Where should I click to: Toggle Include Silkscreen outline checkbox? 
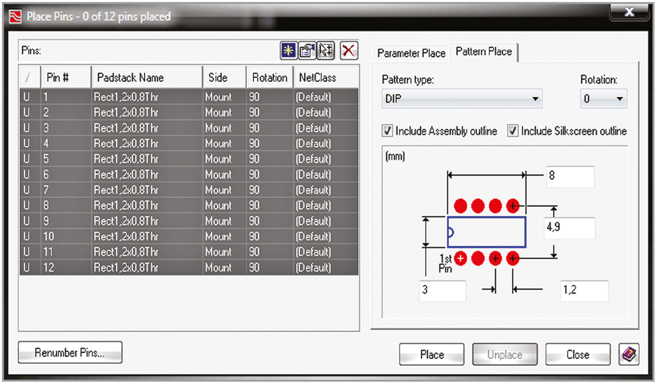click(x=513, y=131)
